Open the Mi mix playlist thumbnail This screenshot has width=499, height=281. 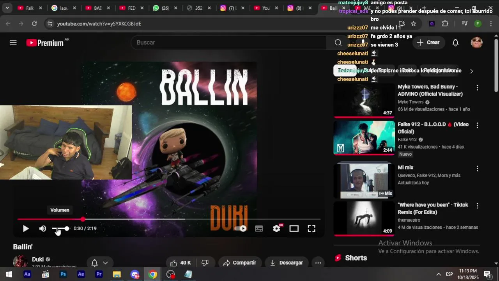click(x=364, y=180)
